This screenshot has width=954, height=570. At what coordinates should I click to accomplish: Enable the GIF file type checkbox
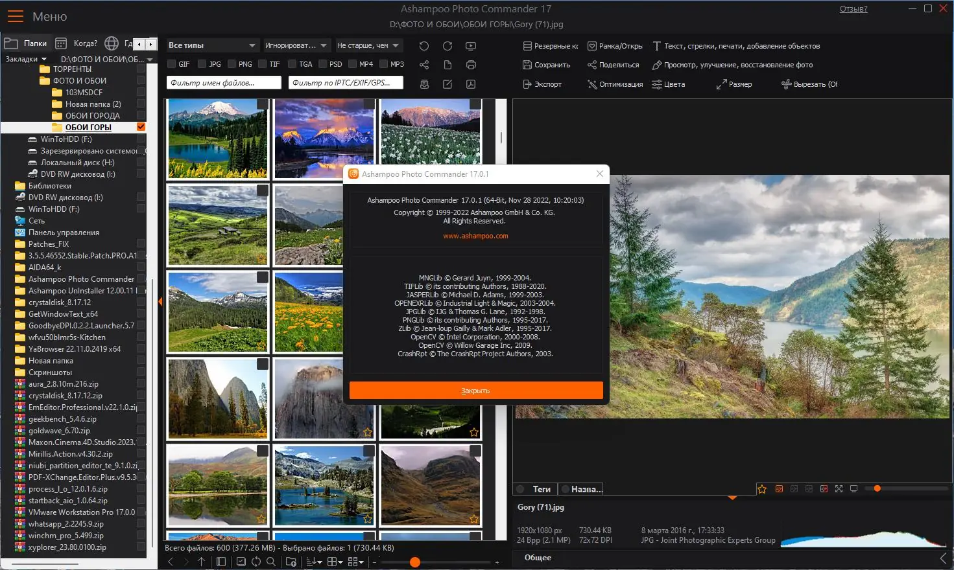pyautogui.click(x=172, y=64)
